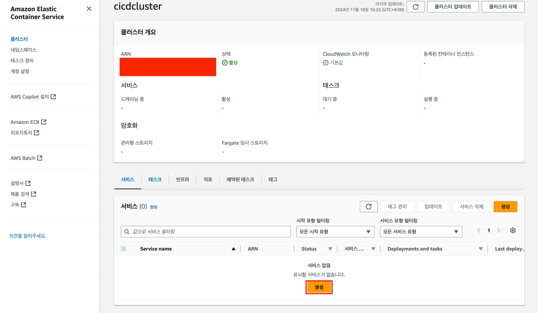Focus the 값으로 서비스 필터링 search field

(206, 232)
